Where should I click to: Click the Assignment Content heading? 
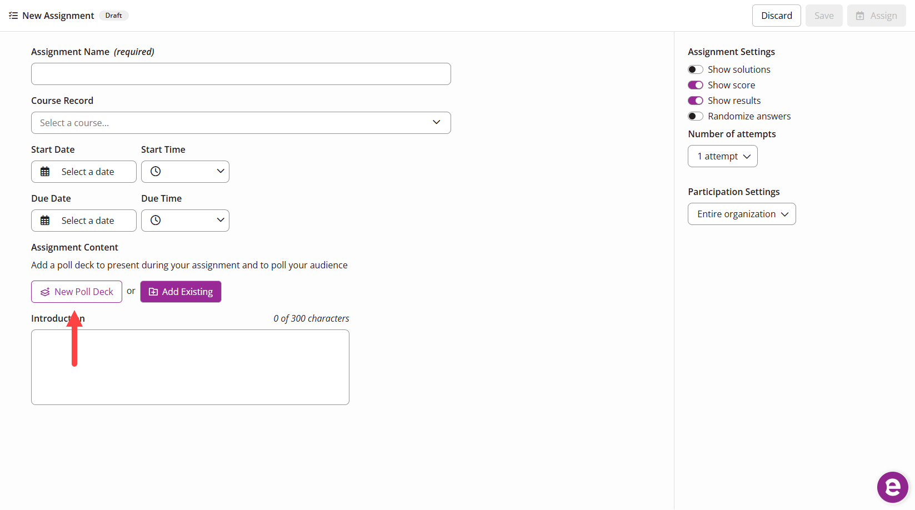(74, 247)
